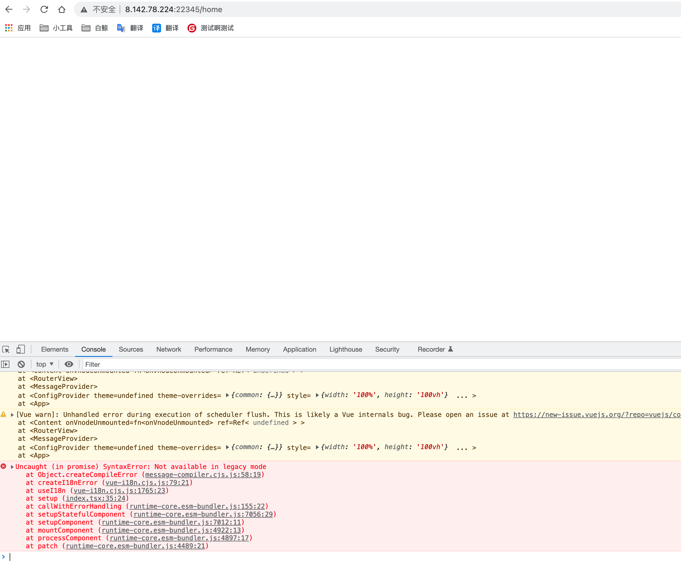This screenshot has width=681, height=570.
Task: Navigate back in browser history
Action: (9, 9)
